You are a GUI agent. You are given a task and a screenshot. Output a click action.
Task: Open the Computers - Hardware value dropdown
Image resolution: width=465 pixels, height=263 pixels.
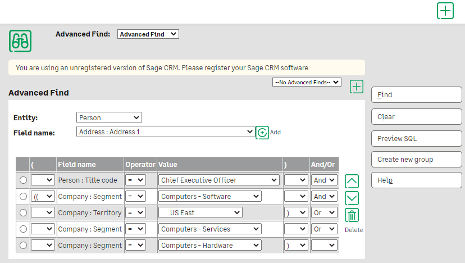click(210, 245)
